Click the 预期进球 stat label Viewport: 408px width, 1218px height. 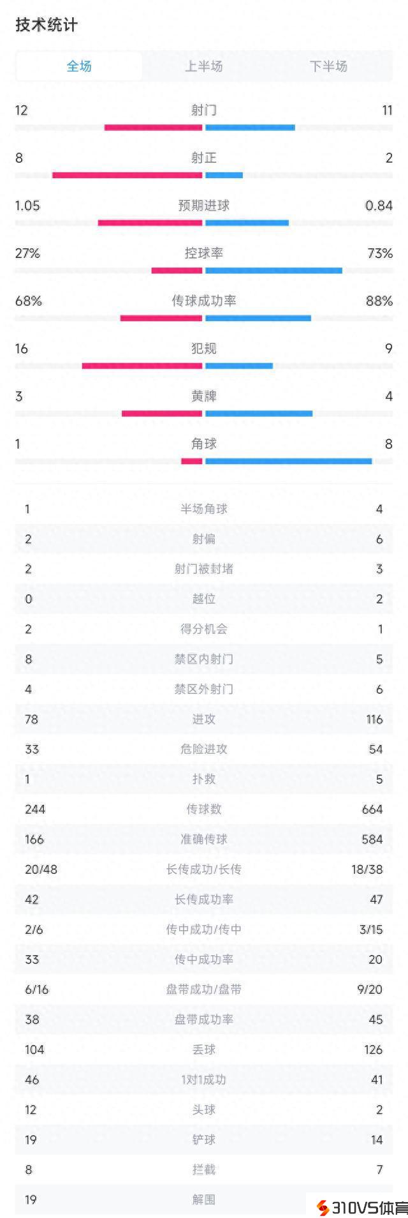coord(204,206)
